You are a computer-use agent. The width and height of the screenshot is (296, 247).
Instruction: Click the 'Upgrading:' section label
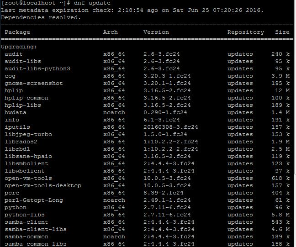point(19,47)
